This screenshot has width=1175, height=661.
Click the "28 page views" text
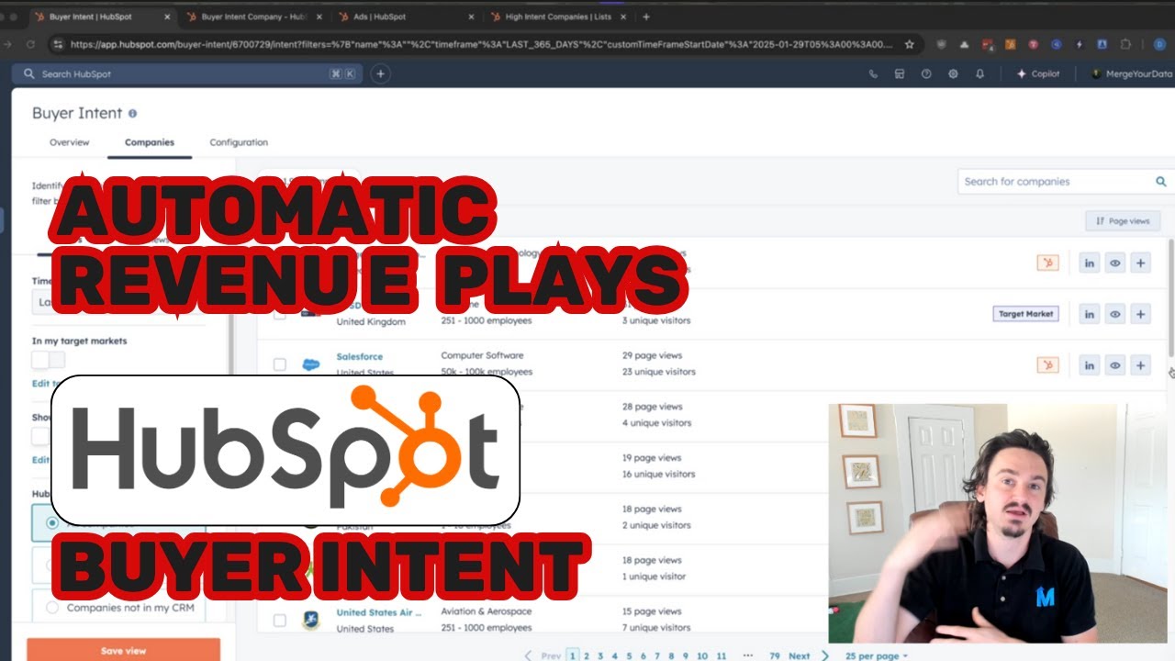(652, 407)
